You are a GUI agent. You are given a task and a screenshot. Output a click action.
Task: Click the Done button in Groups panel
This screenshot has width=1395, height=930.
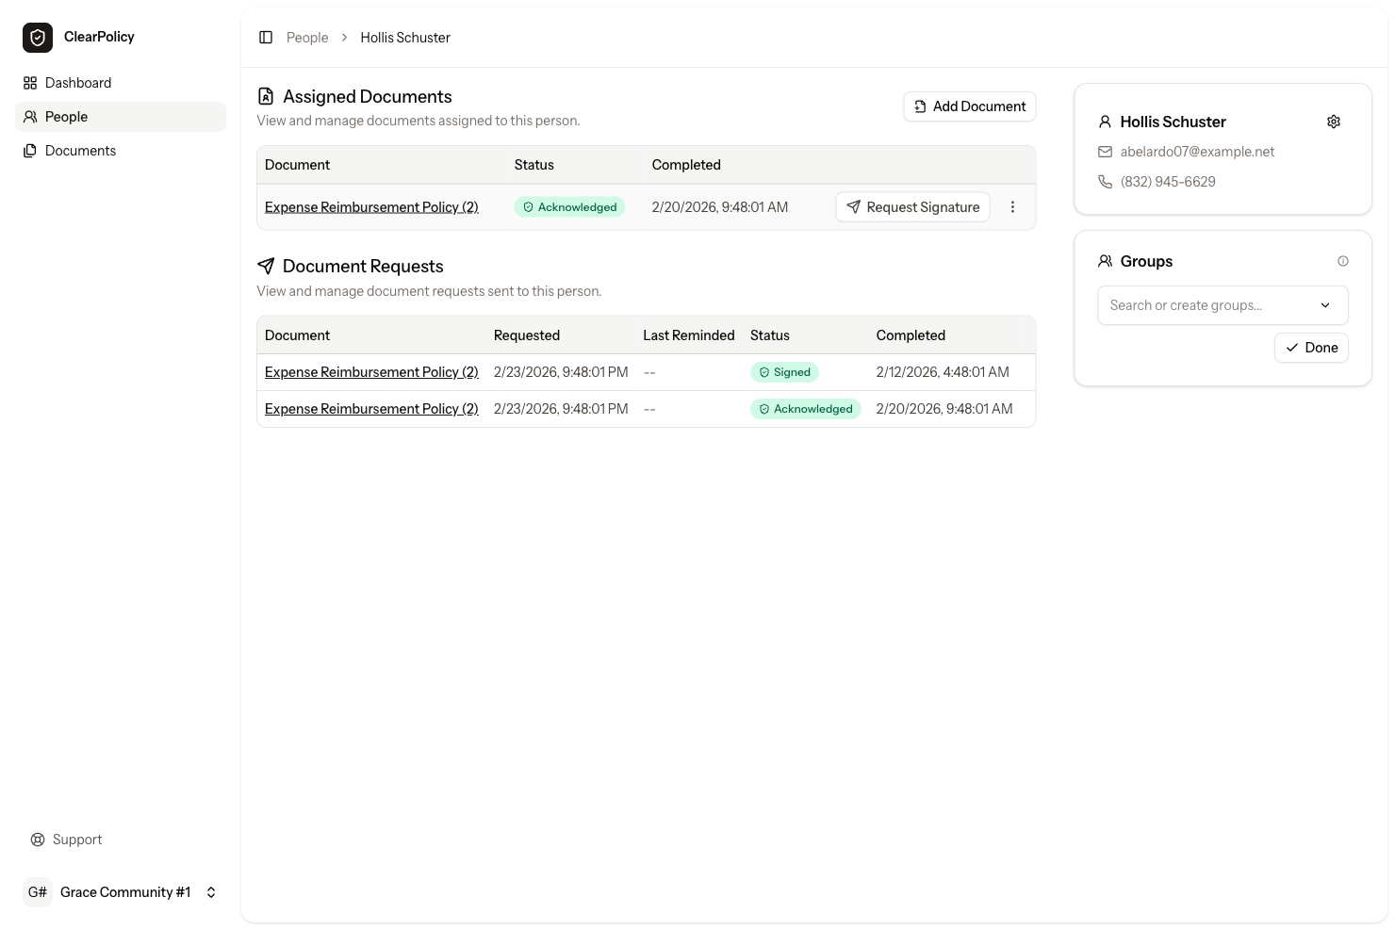point(1311,347)
